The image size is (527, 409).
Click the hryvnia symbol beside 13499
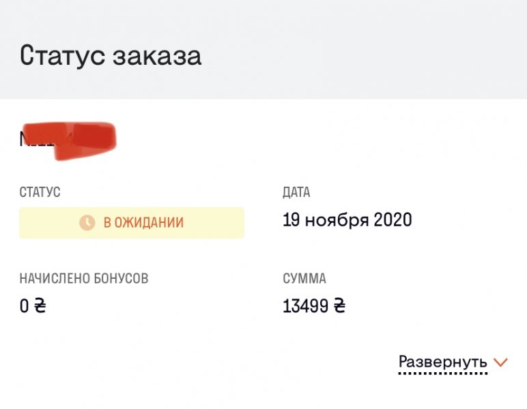point(339,307)
